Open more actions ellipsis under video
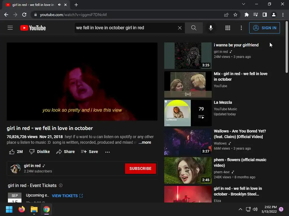Viewport: 289px width, 216px height. click(x=108, y=152)
